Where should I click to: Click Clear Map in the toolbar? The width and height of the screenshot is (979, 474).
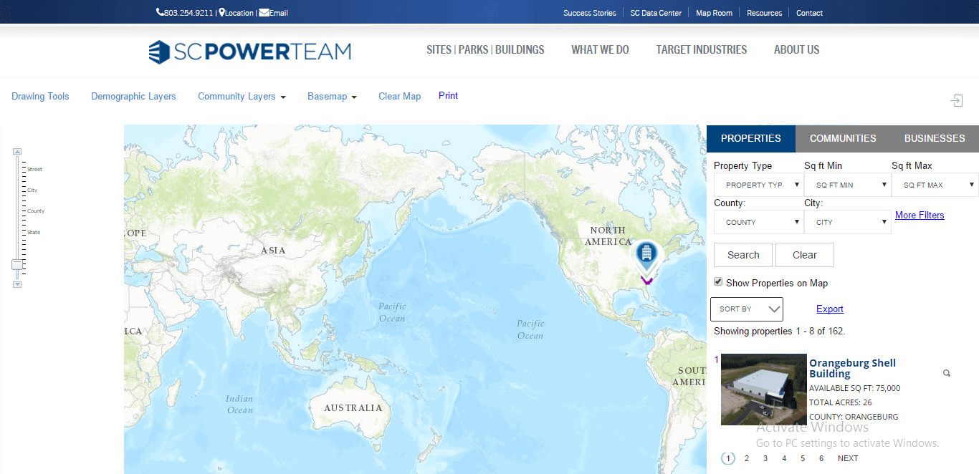tap(399, 97)
